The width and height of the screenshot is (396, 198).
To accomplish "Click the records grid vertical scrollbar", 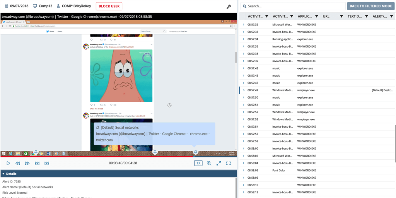I will click(x=395, y=143).
